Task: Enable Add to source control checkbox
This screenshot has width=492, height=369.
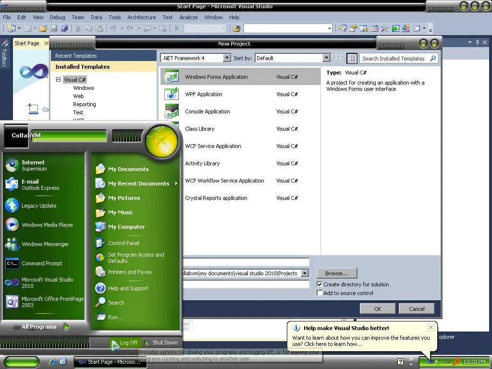Action: pos(320,293)
